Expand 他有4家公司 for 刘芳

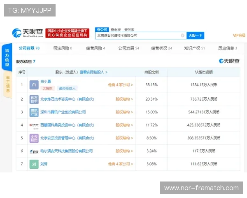(121, 164)
